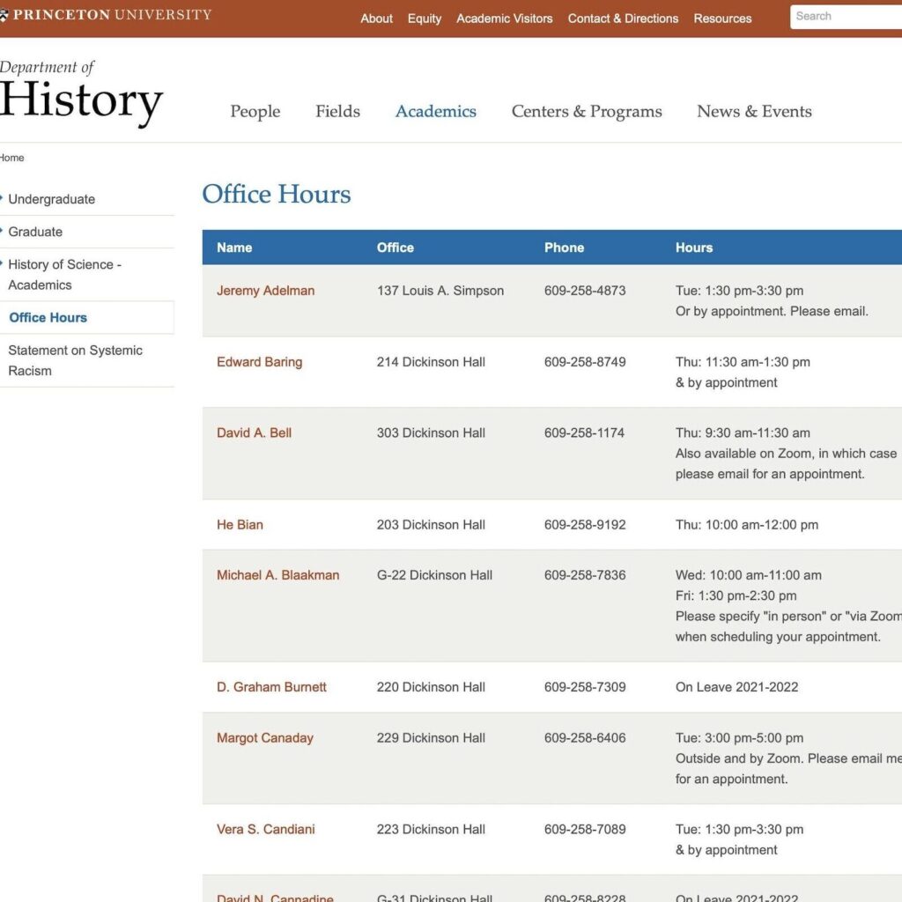Click hours text Thu: 11:30 am-1:30 pm

tap(743, 362)
